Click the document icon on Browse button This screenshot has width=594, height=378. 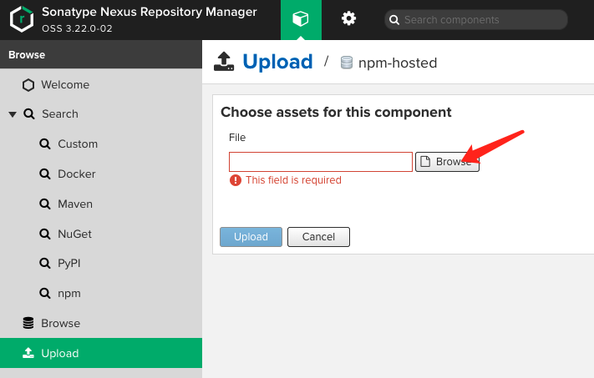click(425, 162)
